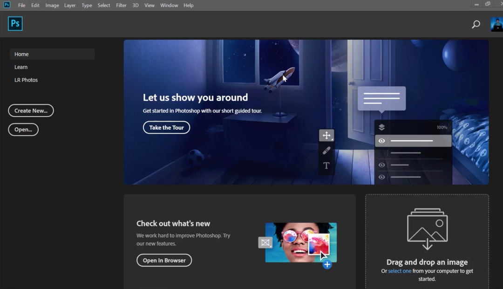The height and width of the screenshot is (289, 503).
Task: Click the what's new promo thumbnail
Action: click(x=300, y=242)
